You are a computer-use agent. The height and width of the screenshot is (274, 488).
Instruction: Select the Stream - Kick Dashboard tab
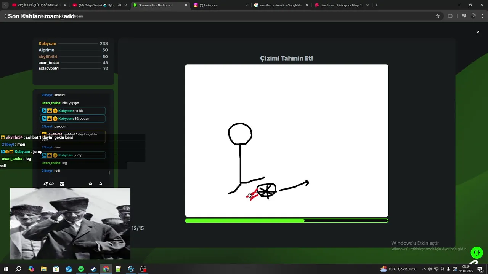160,5
